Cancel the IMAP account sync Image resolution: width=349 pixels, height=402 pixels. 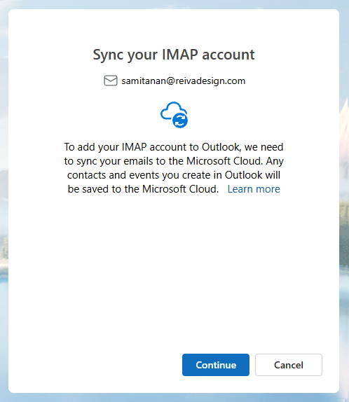(289, 365)
